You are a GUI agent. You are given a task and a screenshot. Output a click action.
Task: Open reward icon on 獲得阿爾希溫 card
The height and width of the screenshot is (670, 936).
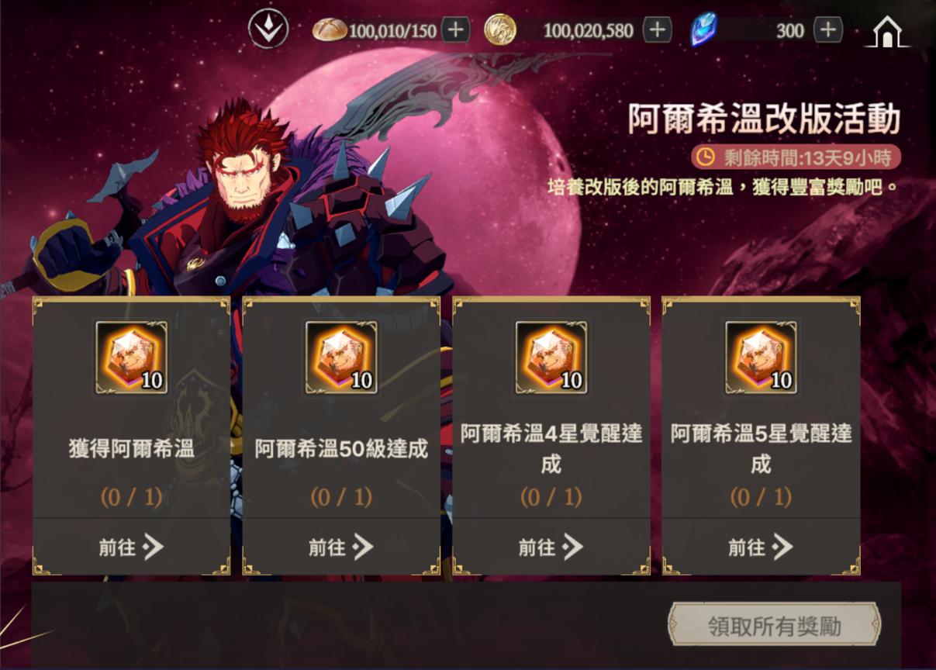pos(131,357)
